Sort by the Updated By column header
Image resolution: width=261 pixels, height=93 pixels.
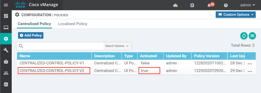(177, 56)
